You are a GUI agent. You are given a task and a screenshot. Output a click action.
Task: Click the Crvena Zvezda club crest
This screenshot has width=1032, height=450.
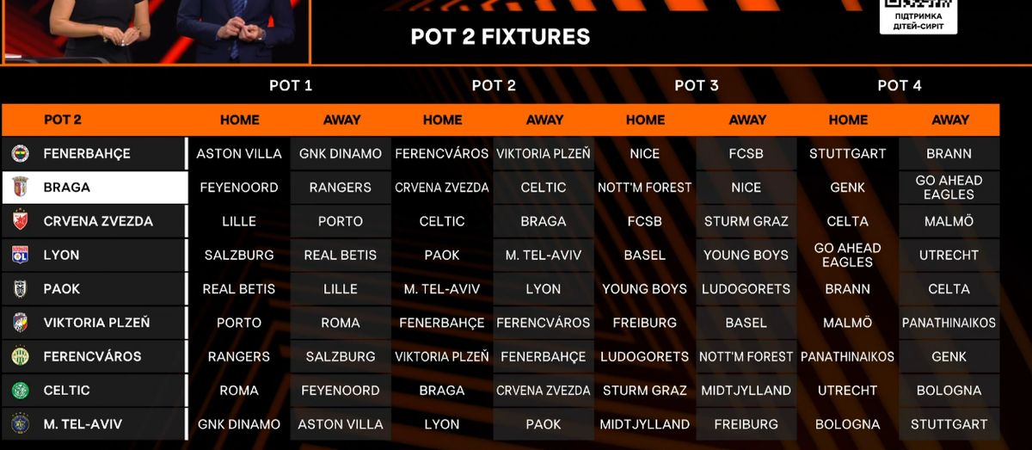[20, 221]
